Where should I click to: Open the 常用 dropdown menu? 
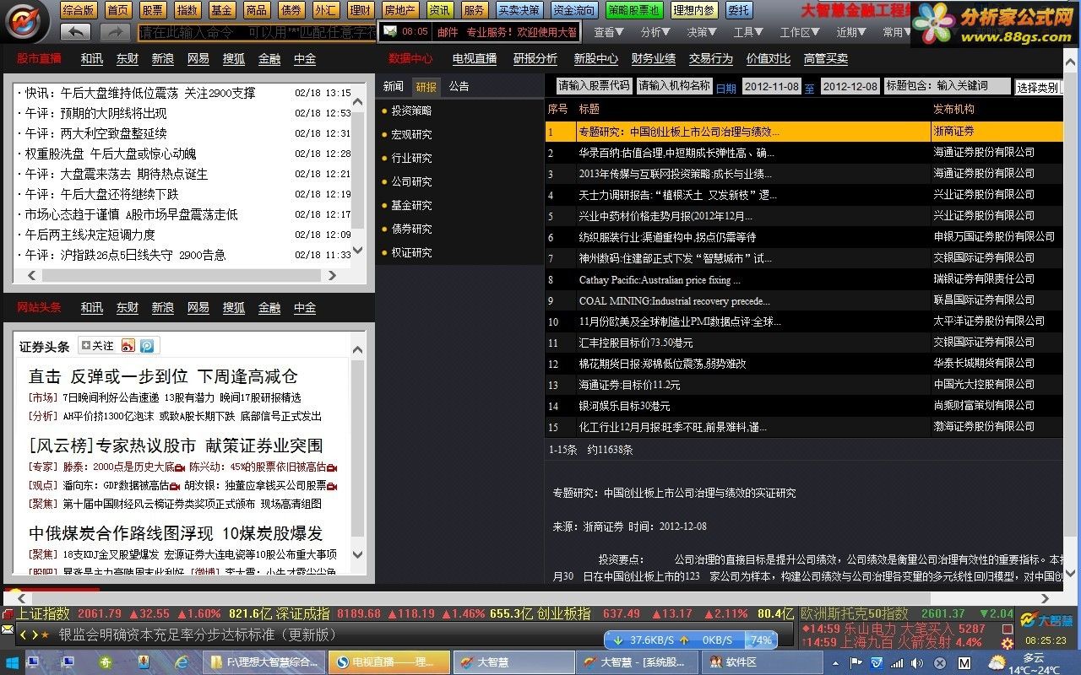coord(896,32)
